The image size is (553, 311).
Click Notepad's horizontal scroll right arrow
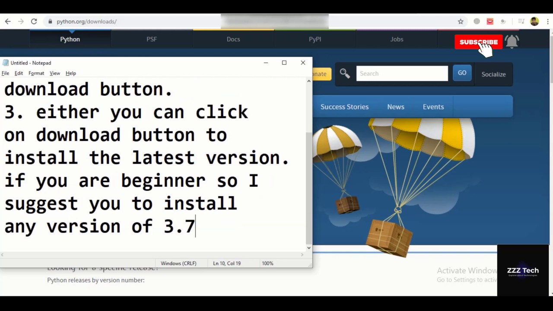coord(303,255)
